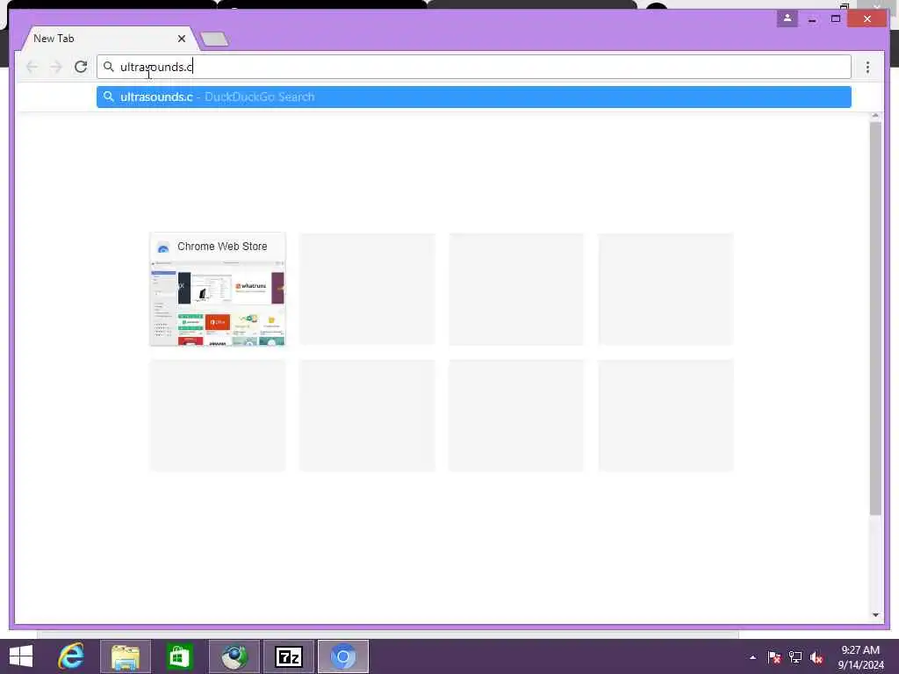
Task: Click the vertical scrollbar thumb
Action: [875, 318]
